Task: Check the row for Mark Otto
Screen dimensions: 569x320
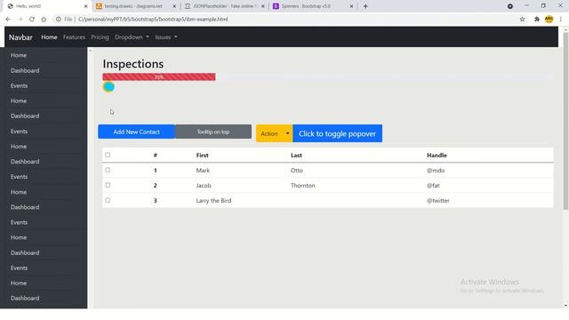Action: (x=108, y=170)
